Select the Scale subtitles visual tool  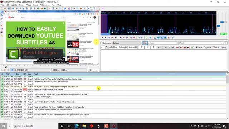tap(1, 25)
